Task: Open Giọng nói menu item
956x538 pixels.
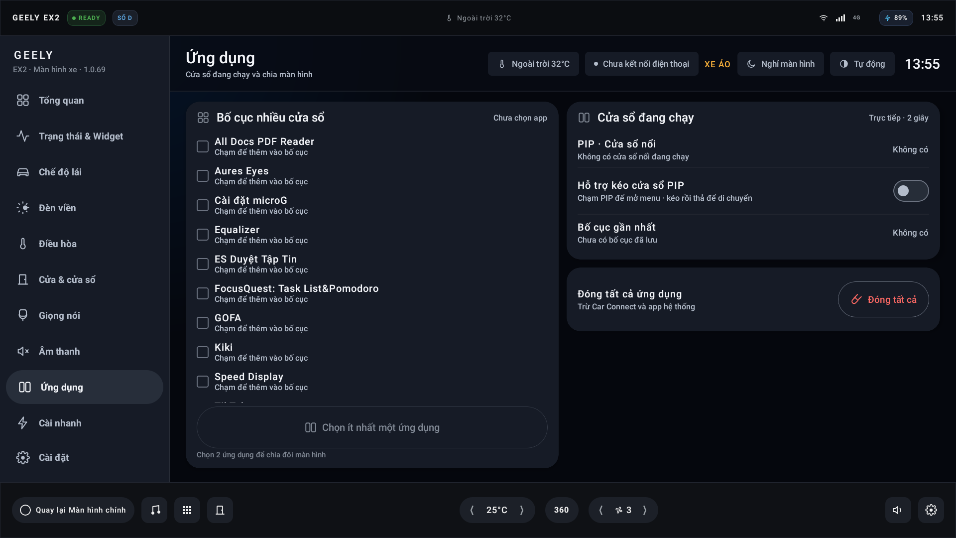Action: coord(85,315)
